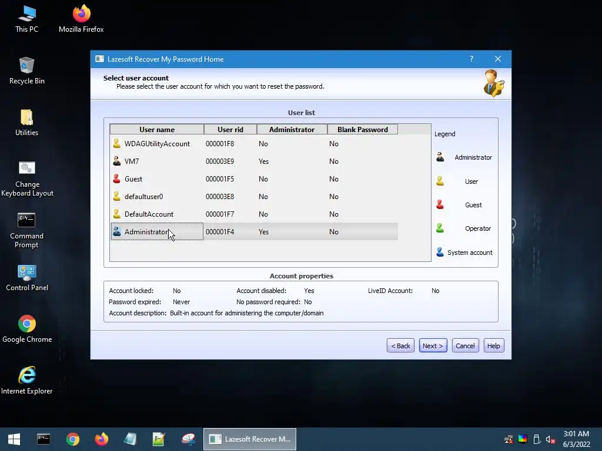This screenshot has width=602, height=451.
Task: Select WDAGUtilityAccount in user list
Action: pos(157,143)
